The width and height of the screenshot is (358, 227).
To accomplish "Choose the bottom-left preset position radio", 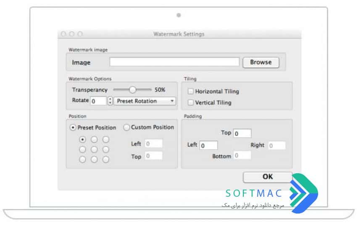I will pyautogui.click(x=82, y=159).
